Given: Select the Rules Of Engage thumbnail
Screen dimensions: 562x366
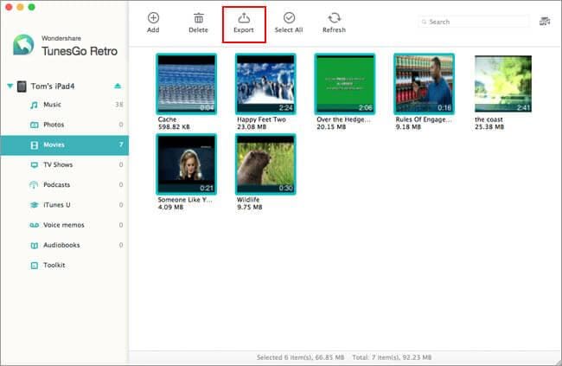Looking at the screenshot, I should coord(424,84).
